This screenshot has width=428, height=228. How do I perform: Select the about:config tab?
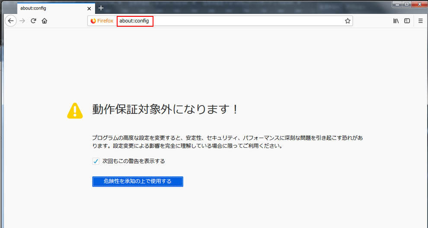pos(48,8)
